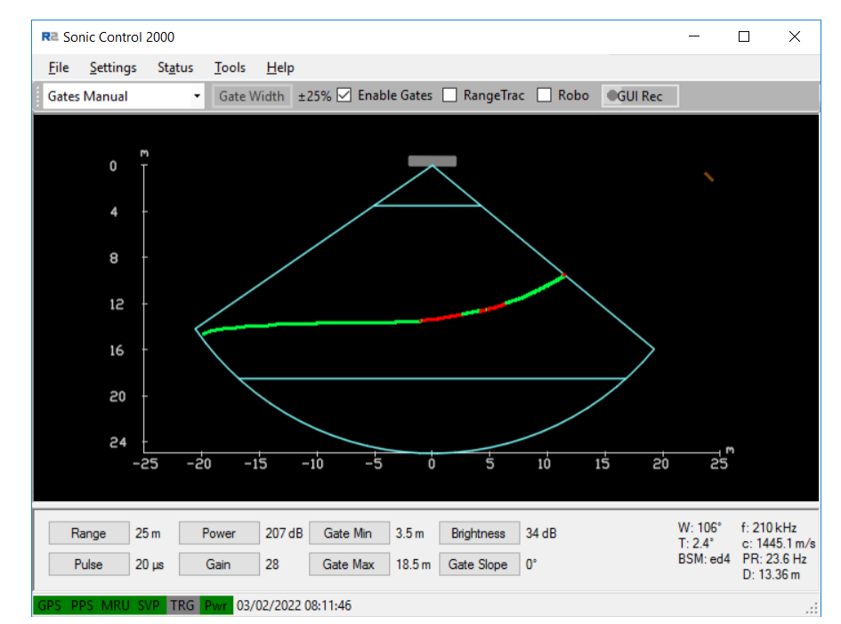The width and height of the screenshot is (841, 624).
Task: Click the 3.5 m gate min value
Action: 409,533
